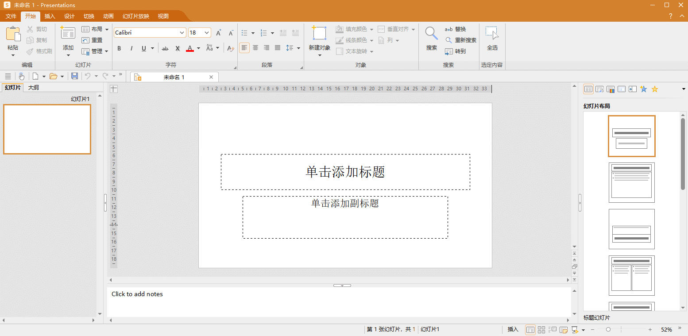Open the search magnifier tool
Viewport: 688px width, 336px height.
pyautogui.click(x=431, y=38)
